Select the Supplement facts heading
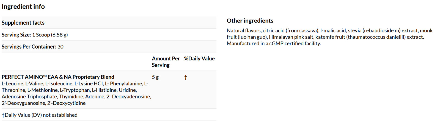Image resolution: width=440 pixels, height=123 pixels. click(23, 23)
